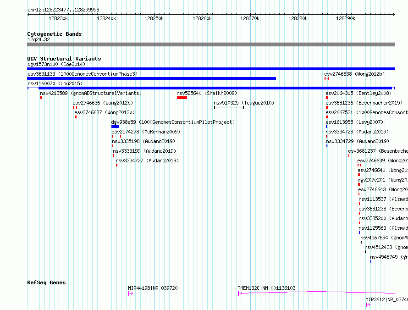
Task: Open nsv510325 (Teague2010) variant
Action: tap(244, 103)
